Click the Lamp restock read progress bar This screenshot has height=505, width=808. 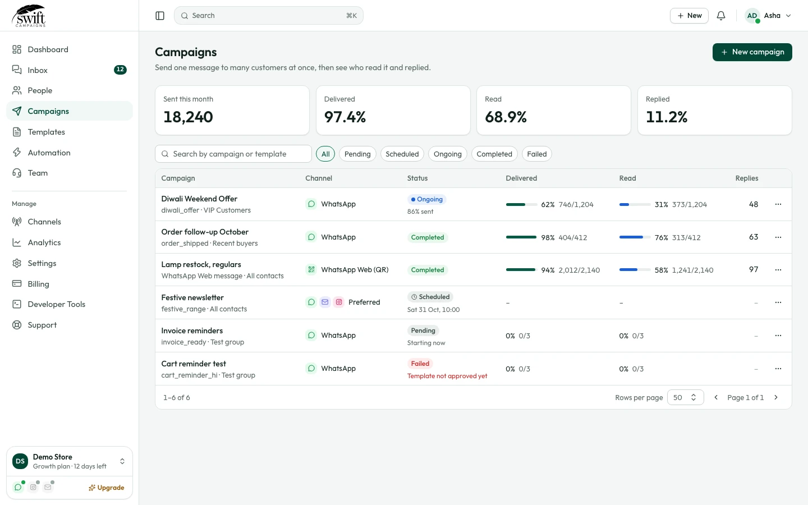635,270
